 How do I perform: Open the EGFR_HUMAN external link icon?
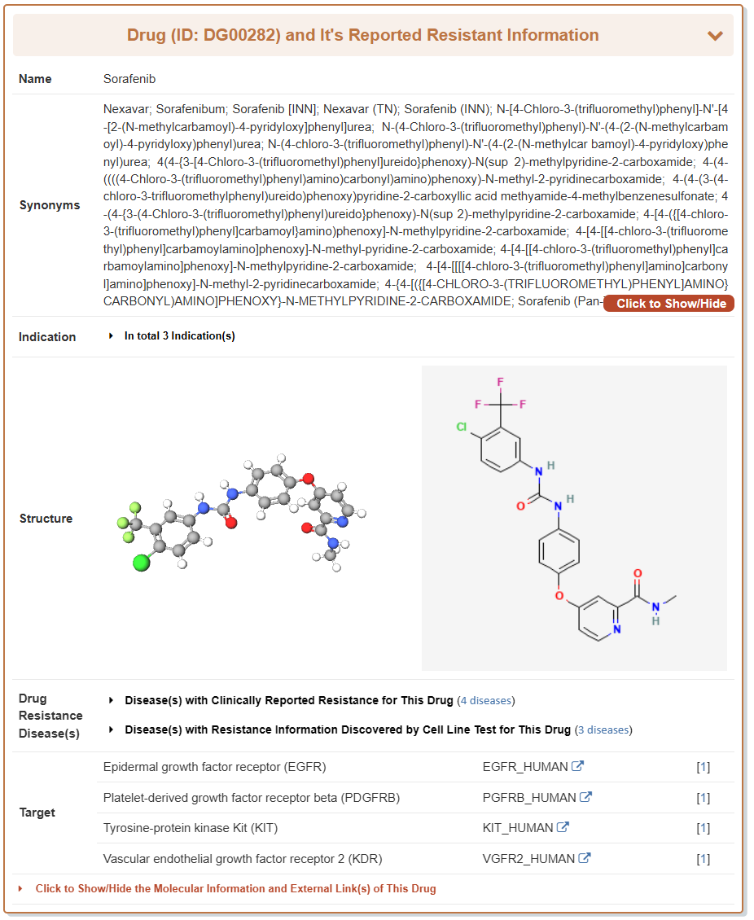tap(578, 766)
